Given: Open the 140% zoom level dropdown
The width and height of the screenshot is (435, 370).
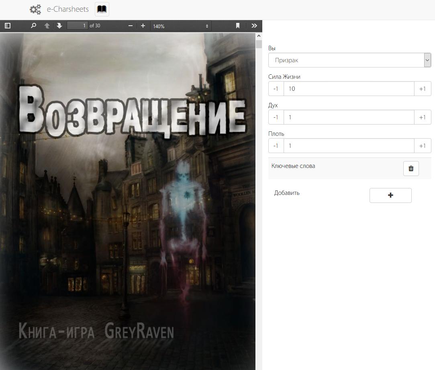Looking at the screenshot, I should 181,26.
